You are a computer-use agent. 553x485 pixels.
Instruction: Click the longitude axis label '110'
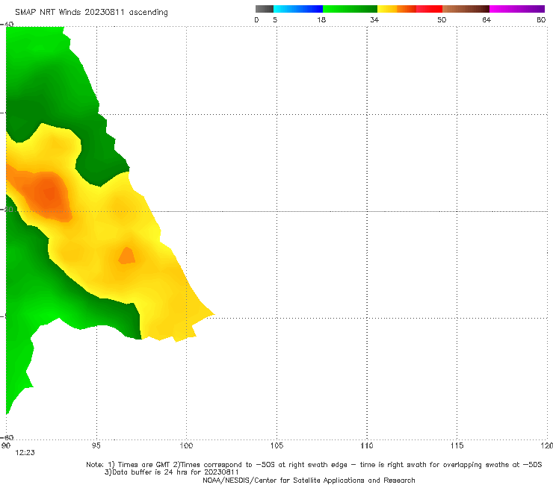point(367,446)
